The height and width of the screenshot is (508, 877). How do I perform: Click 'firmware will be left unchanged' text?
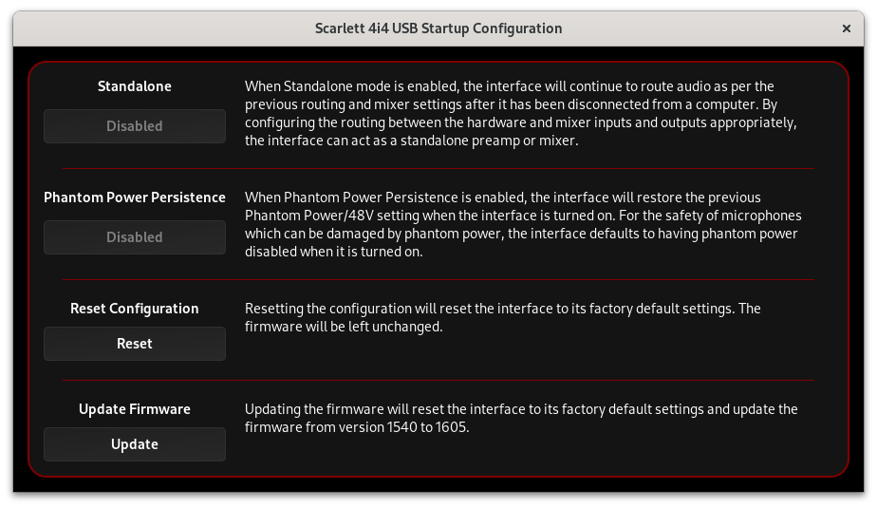pyautogui.click(x=344, y=327)
